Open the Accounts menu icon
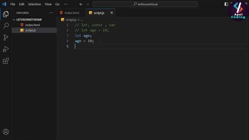This screenshot has height=140, width=249. tap(6, 132)
